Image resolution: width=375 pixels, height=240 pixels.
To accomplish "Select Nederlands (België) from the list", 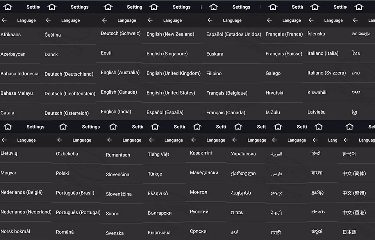I will [x=21, y=192].
